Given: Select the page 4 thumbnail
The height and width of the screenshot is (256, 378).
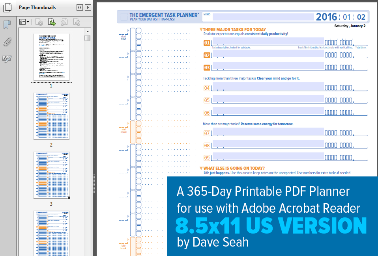Looking at the screenshot, I should 51,234.
